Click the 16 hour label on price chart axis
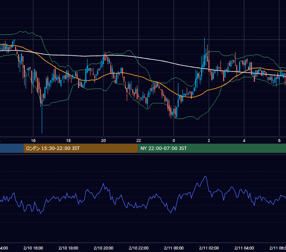286x252 pixels. (x=33, y=141)
